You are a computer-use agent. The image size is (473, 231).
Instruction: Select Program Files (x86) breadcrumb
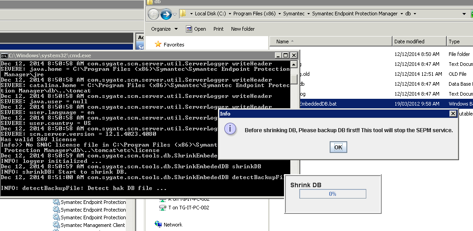(254, 14)
